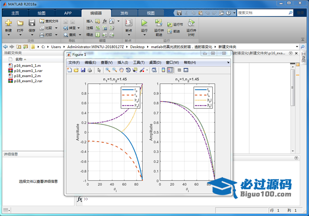Image resolution: width=309 pixels, height=216 pixels.
Task: Switch to the APP tab
Action: (x=68, y=13)
